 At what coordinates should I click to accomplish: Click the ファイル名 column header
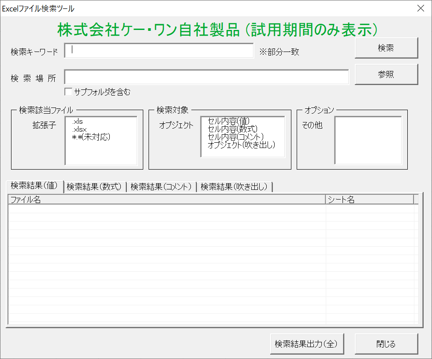(167, 200)
